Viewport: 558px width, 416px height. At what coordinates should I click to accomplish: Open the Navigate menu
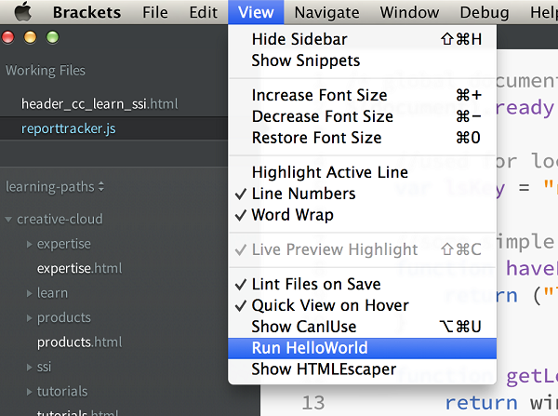pyautogui.click(x=326, y=12)
